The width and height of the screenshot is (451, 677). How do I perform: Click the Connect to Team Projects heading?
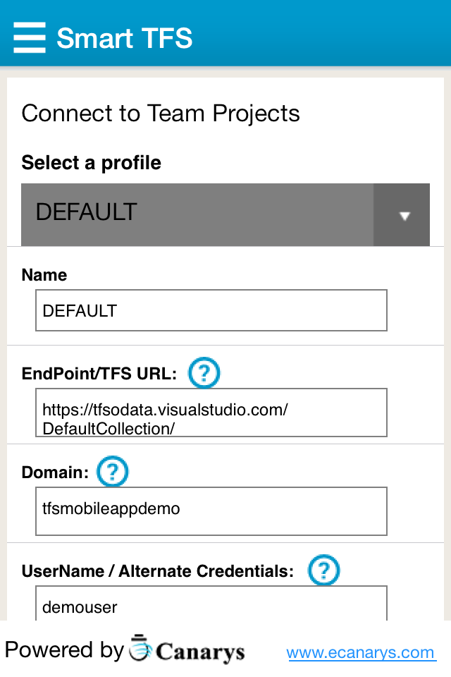[161, 114]
